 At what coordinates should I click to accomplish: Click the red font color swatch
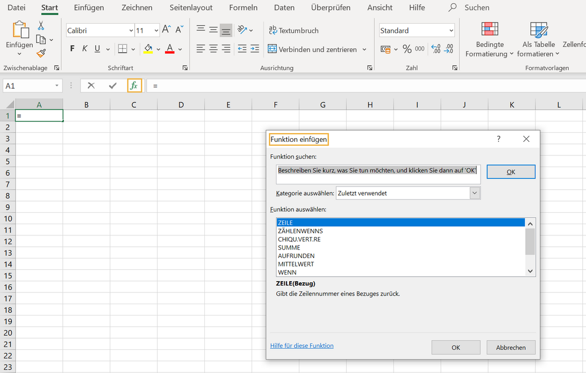coord(169,49)
